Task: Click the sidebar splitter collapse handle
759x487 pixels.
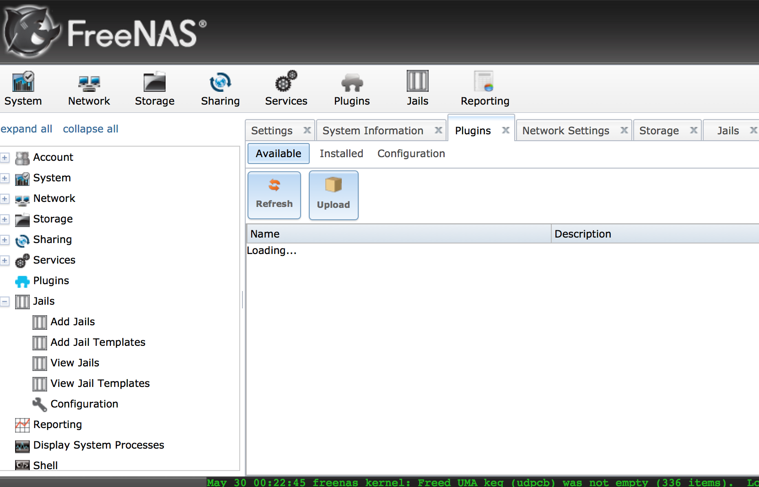Action: coord(242,300)
